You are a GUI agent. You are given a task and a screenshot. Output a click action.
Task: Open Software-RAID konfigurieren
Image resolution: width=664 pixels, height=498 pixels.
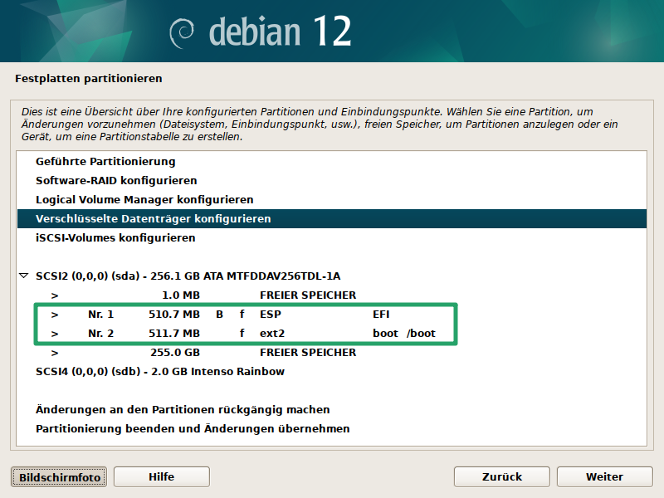[x=116, y=180]
